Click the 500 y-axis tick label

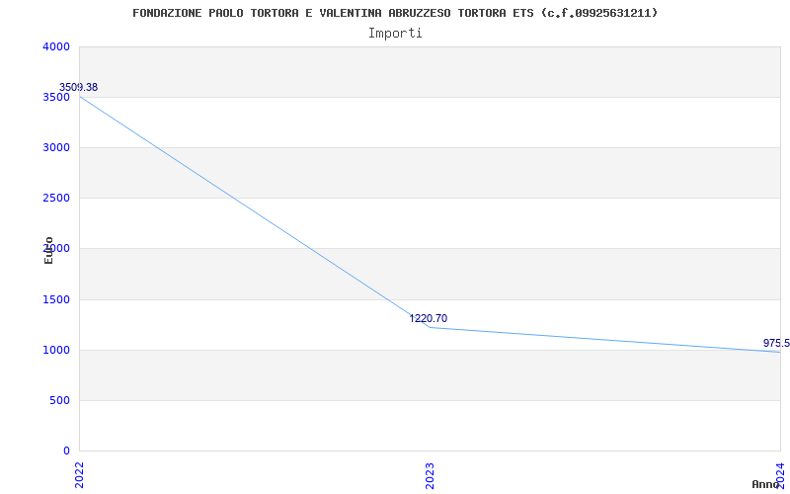click(59, 401)
